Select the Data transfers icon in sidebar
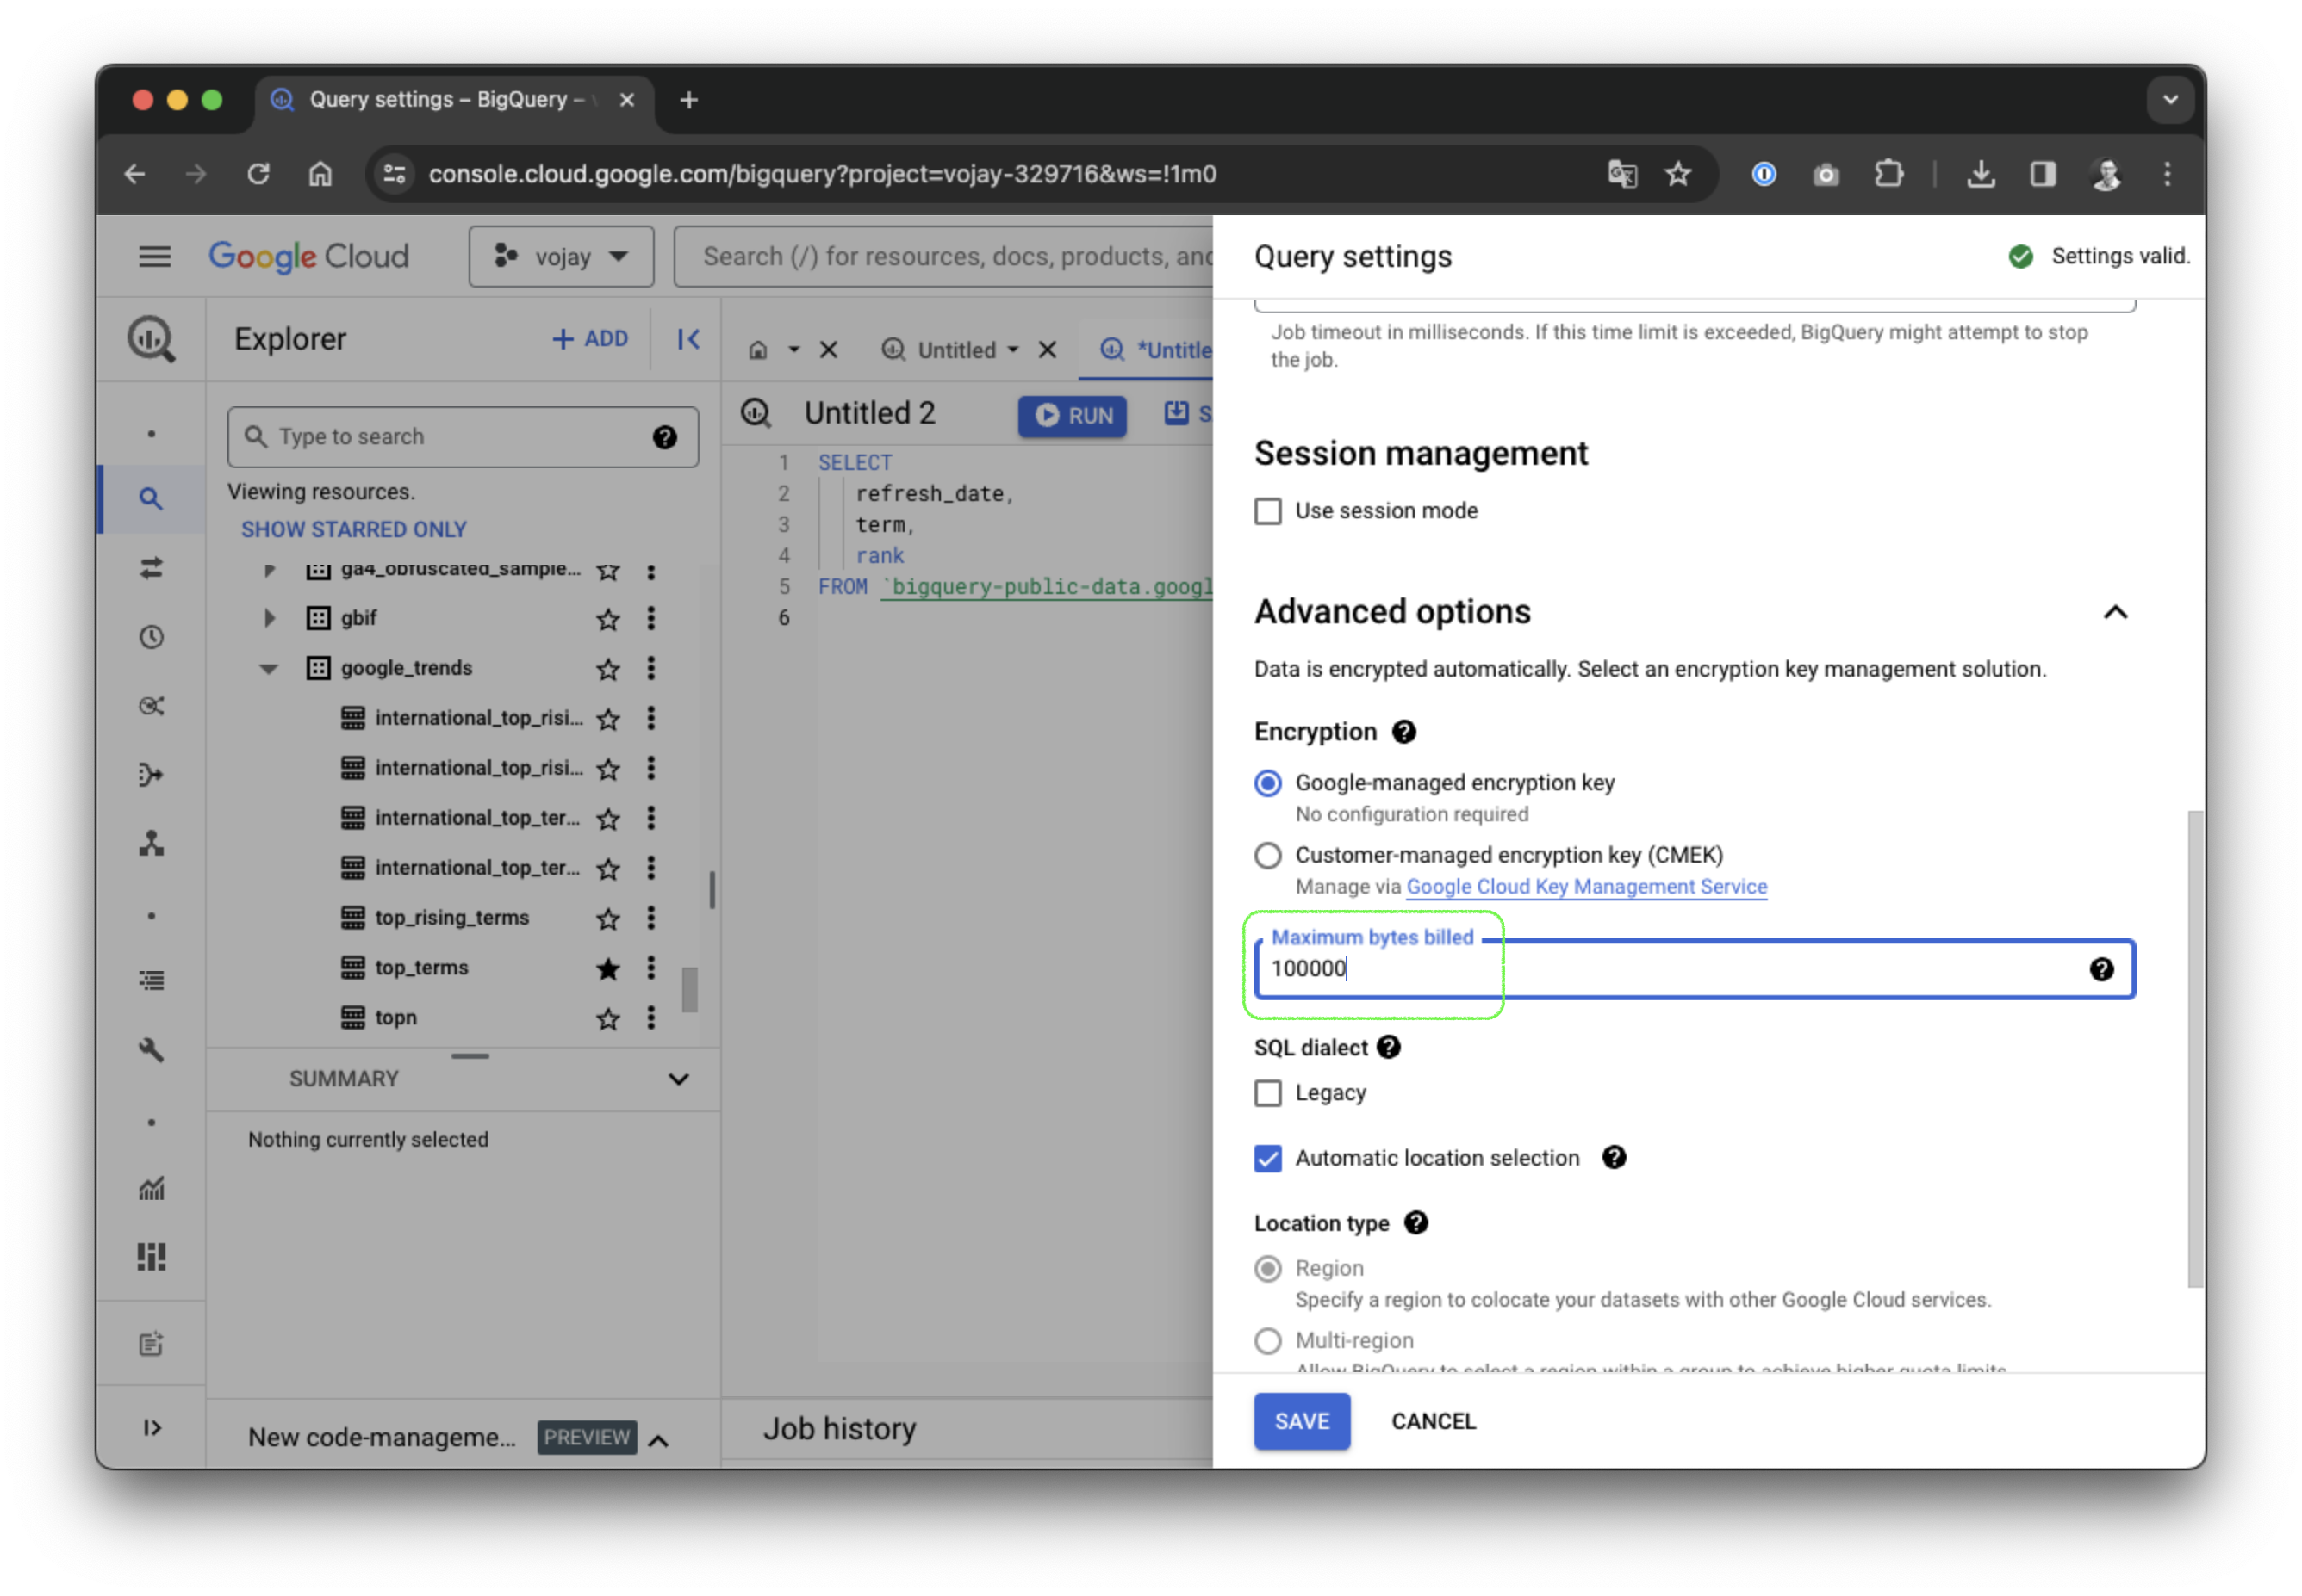Screen dimensions: 2302x1596 click(151, 568)
